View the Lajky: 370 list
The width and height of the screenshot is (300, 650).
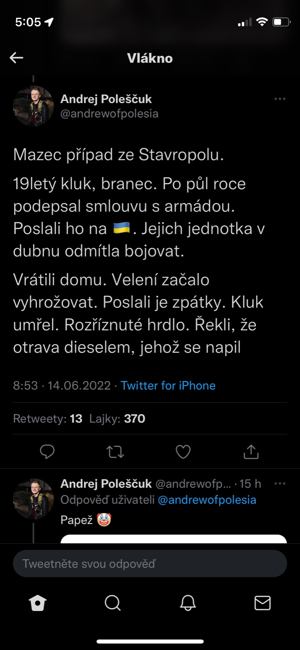point(117,418)
